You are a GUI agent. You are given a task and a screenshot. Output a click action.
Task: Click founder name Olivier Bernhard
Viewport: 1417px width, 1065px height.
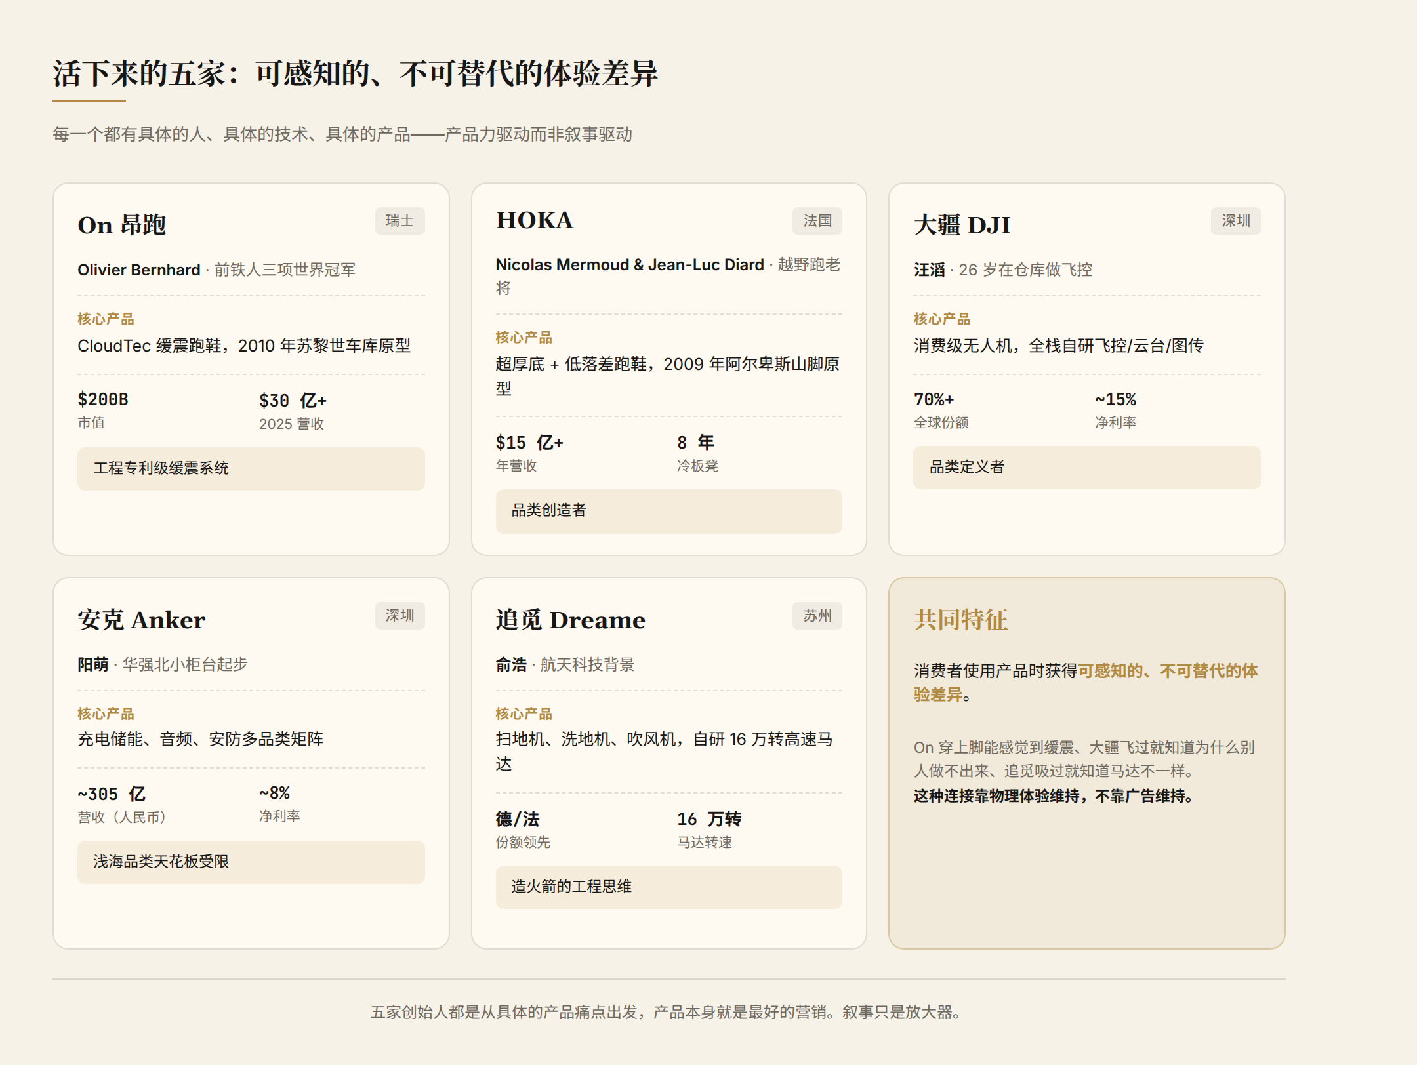[138, 270]
